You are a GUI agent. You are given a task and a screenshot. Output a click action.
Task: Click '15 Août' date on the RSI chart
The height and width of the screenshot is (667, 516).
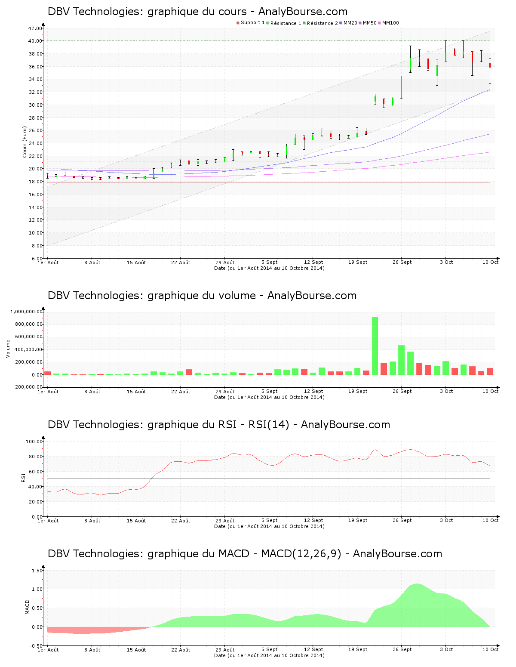point(136,521)
